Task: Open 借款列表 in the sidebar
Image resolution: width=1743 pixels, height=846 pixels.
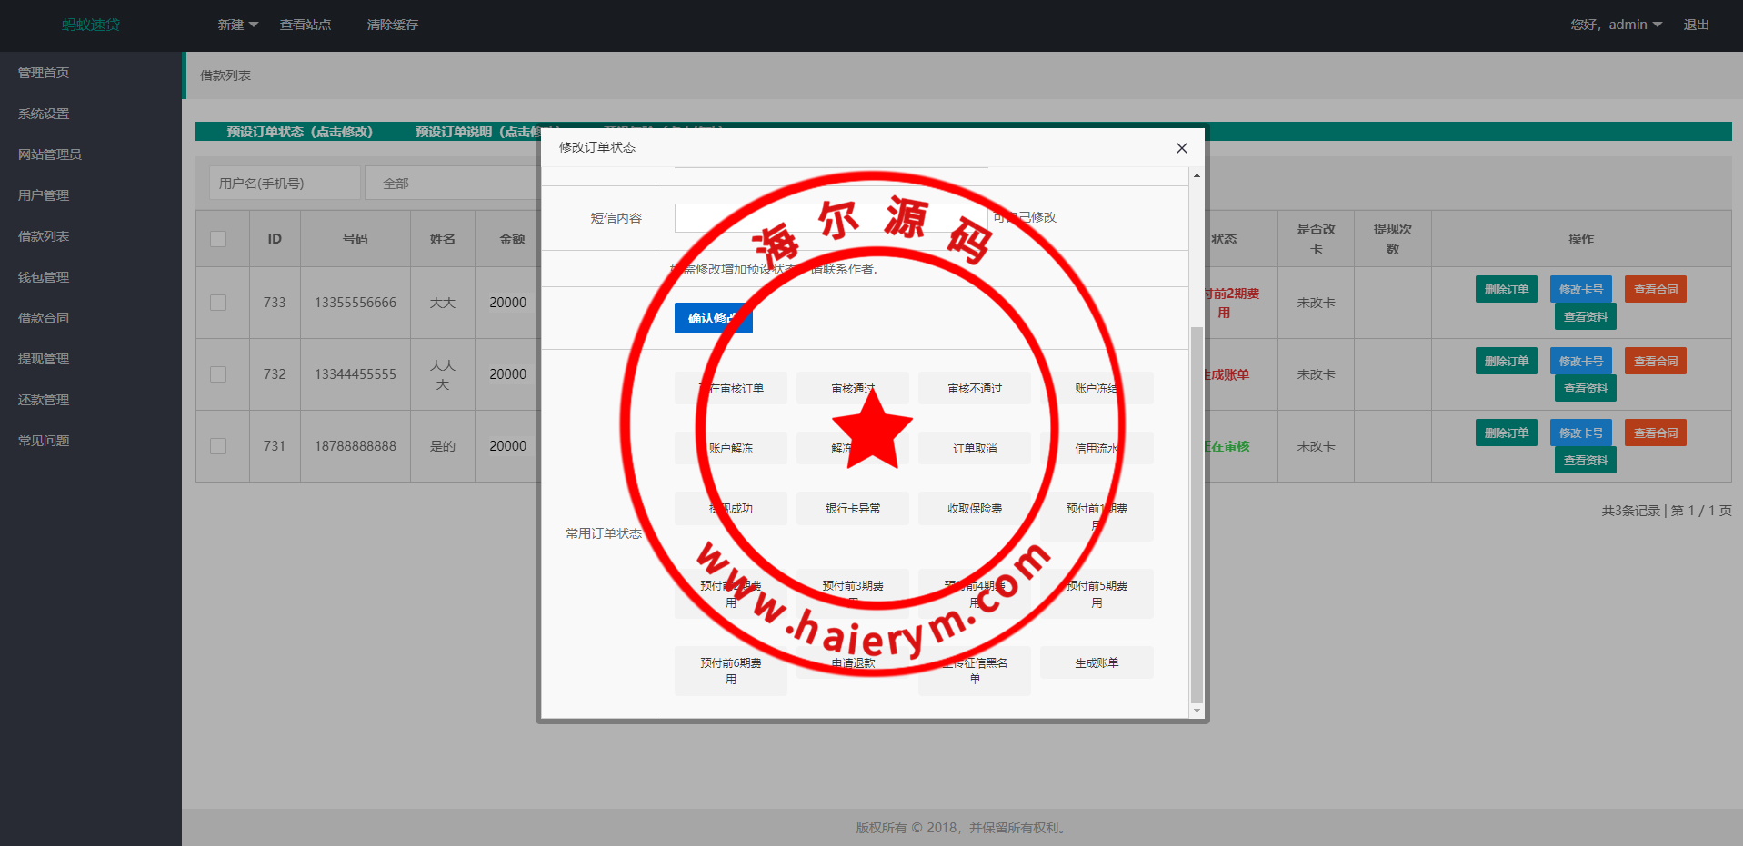Action: point(44,236)
